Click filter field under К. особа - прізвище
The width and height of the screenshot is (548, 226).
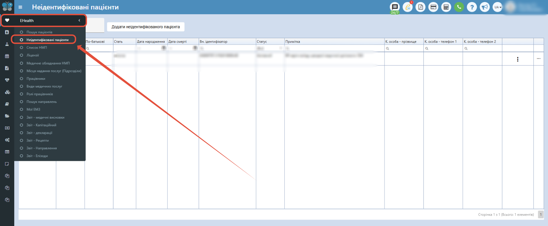(404, 48)
